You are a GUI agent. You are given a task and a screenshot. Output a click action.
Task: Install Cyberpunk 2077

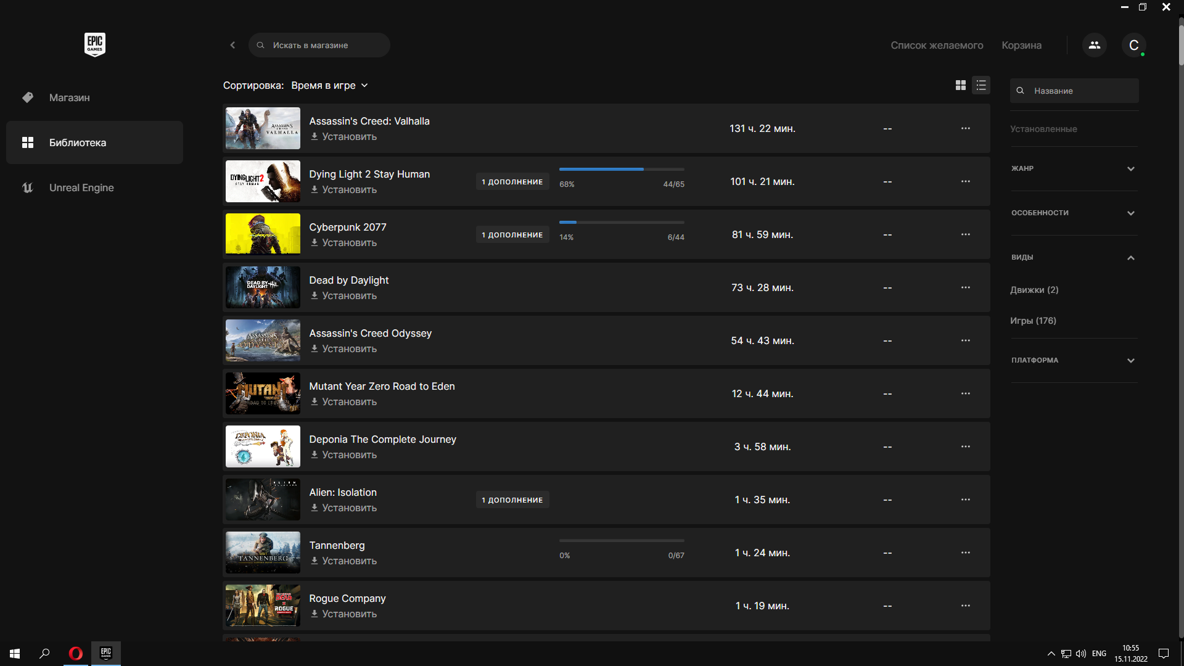point(343,243)
